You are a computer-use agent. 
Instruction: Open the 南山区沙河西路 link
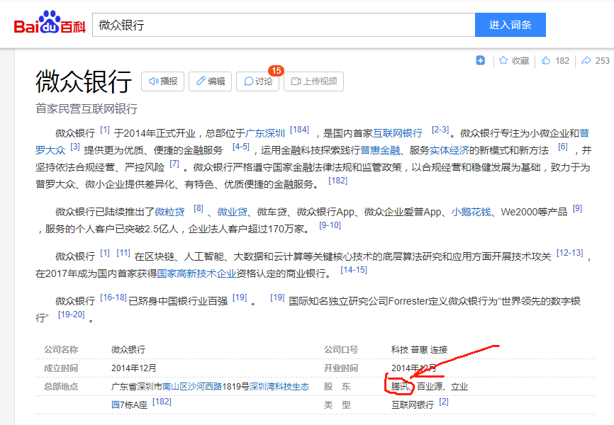click(x=192, y=387)
